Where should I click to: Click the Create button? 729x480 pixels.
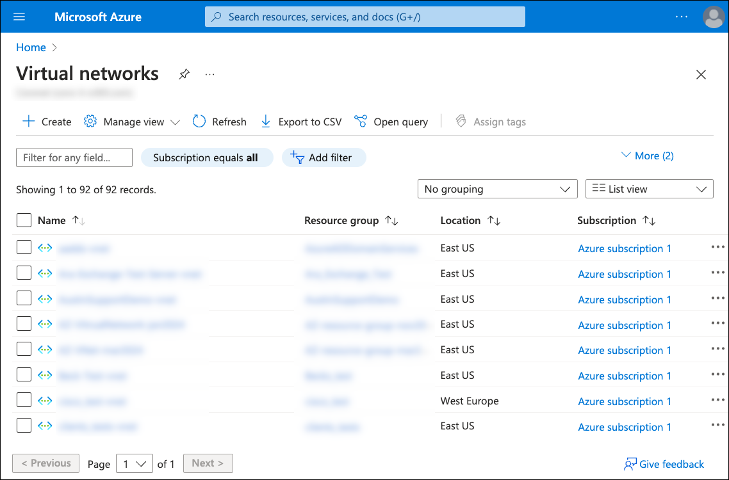pos(47,122)
